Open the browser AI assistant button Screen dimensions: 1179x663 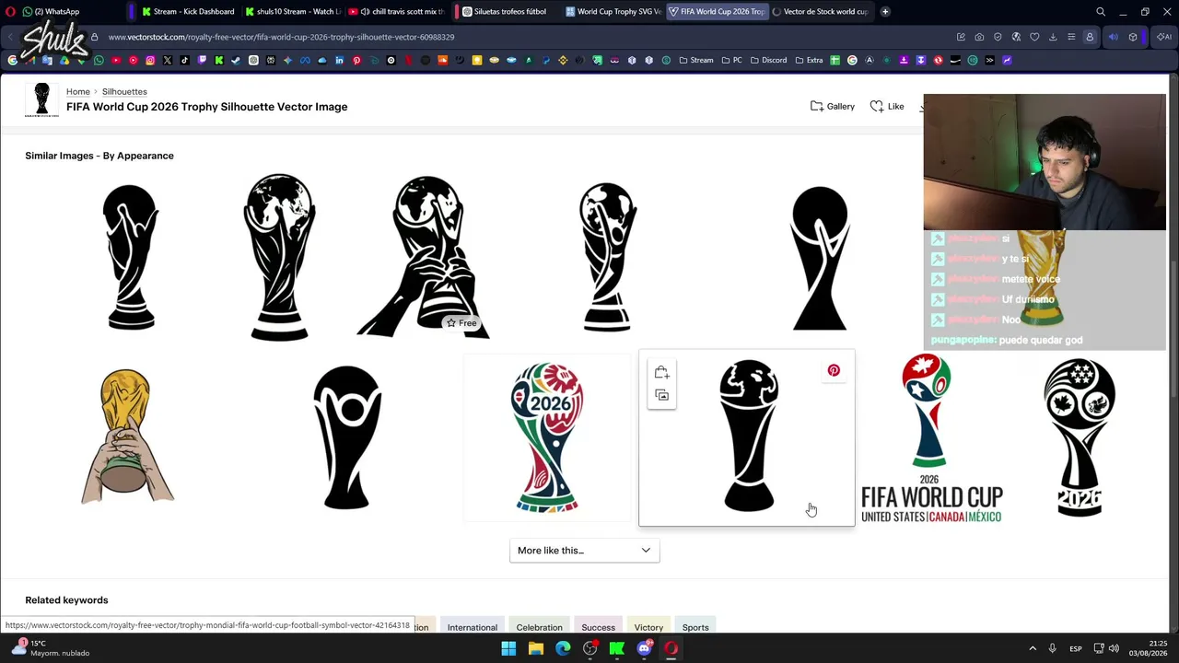point(1165,37)
